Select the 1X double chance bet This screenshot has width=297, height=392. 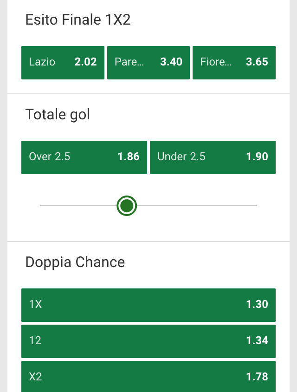pyautogui.click(x=148, y=305)
